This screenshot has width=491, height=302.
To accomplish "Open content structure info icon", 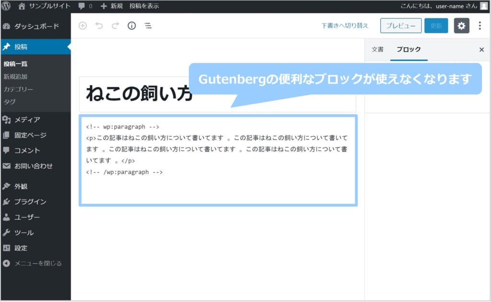I will pyautogui.click(x=132, y=26).
